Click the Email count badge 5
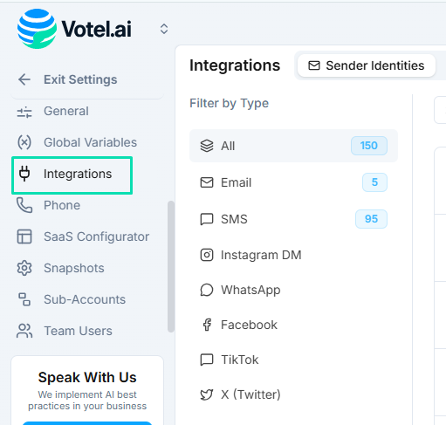This screenshot has width=446, height=425. [x=374, y=182]
